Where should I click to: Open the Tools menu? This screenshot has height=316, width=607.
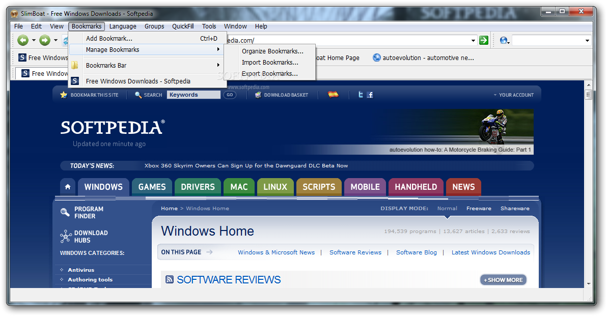[209, 26]
